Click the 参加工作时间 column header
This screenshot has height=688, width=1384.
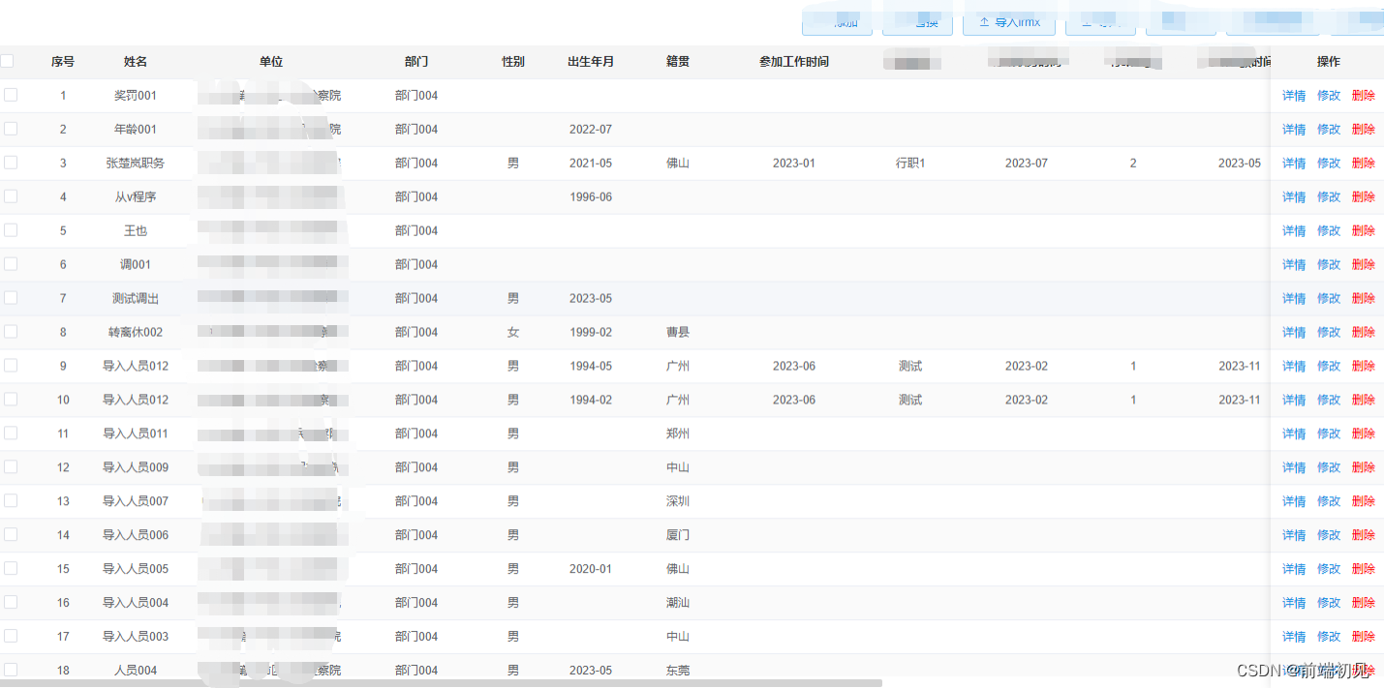794,62
